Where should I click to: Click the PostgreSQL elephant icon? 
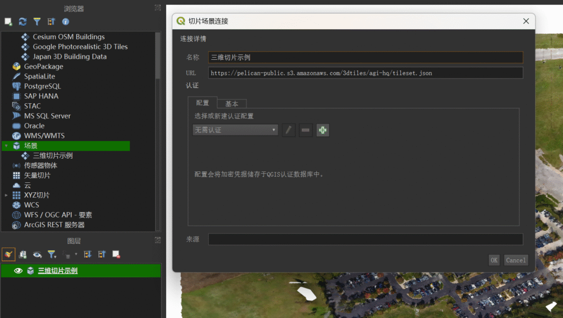click(x=16, y=86)
